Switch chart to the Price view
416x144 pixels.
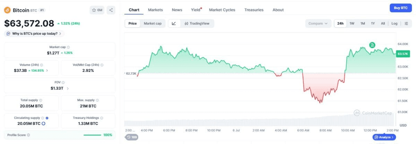(x=132, y=24)
